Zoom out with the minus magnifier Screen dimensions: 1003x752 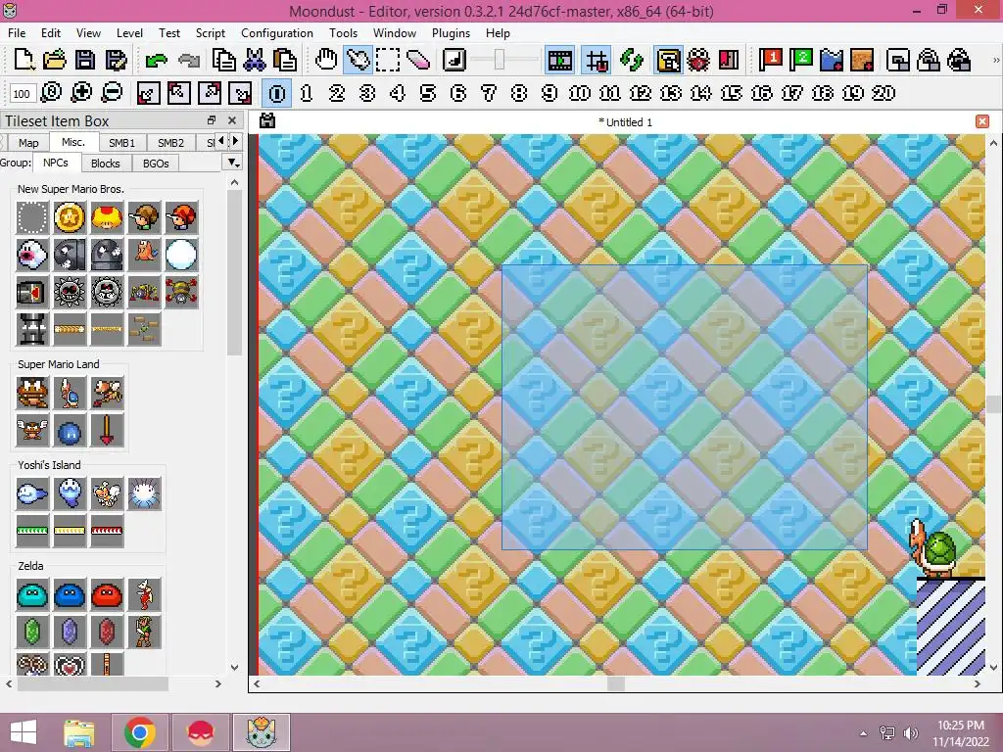(x=112, y=93)
